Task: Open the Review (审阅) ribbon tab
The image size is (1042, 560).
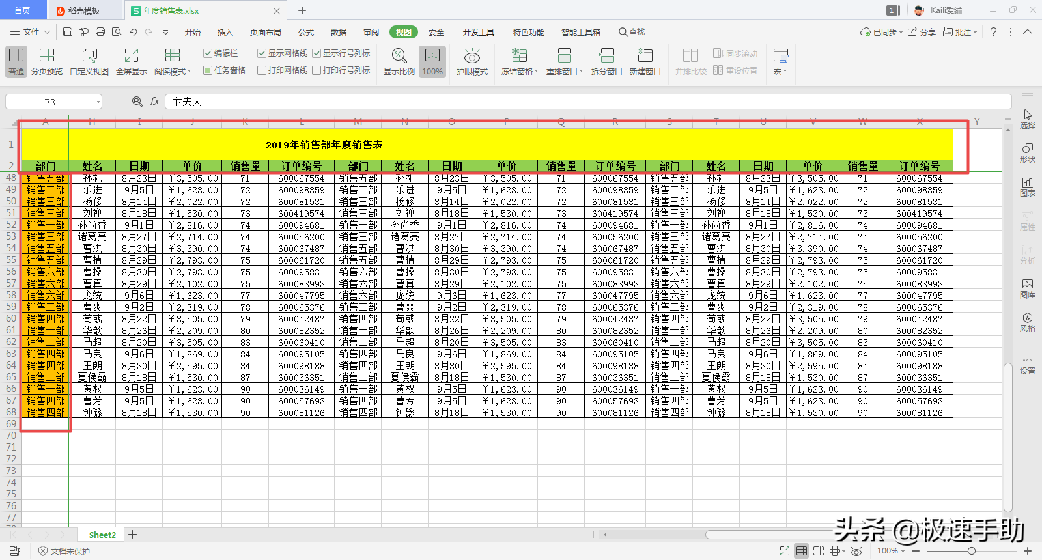Action: [371, 32]
